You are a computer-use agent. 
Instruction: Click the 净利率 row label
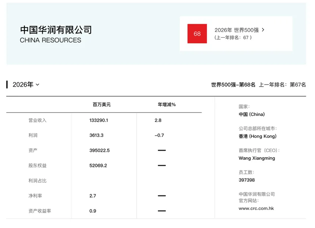(35, 196)
